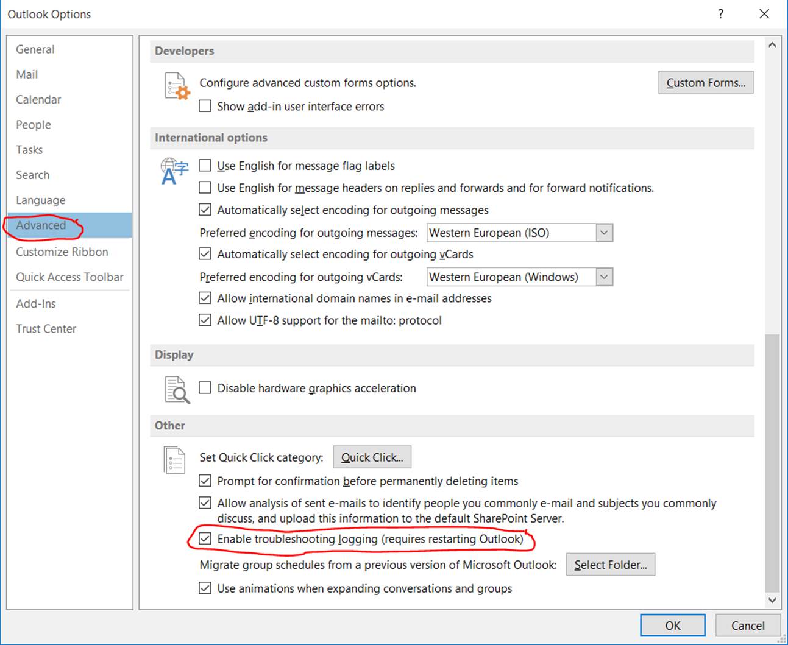Viewport: 788px width, 645px height.
Task: Click the scrollbar down arrow
Action: (772, 600)
